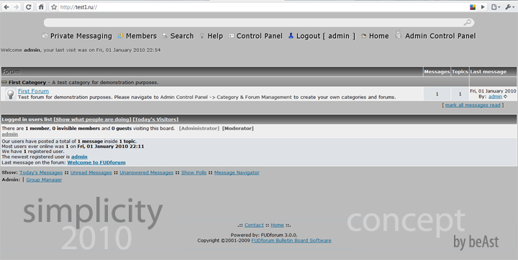518x260 pixels.
Task: Click the magnifier icon in the search bar
Action: pyautogui.click(x=468, y=22)
